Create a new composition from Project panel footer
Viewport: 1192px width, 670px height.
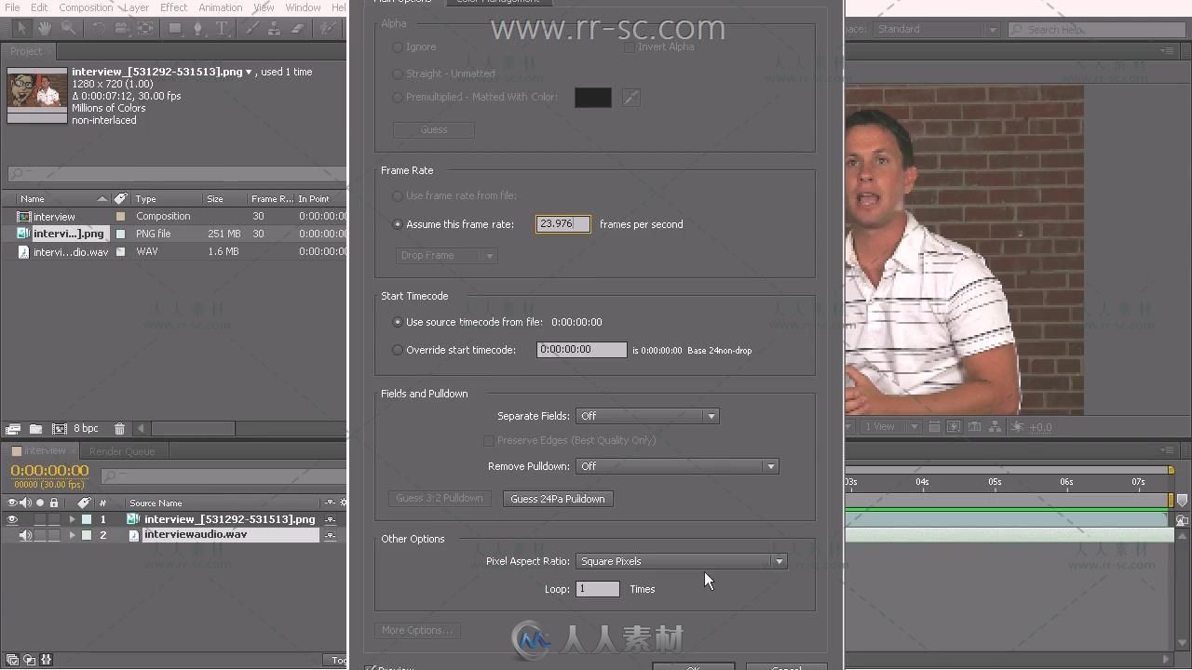[x=59, y=429]
